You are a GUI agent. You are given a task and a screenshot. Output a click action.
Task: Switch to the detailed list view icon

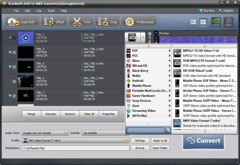tap(193, 22)
